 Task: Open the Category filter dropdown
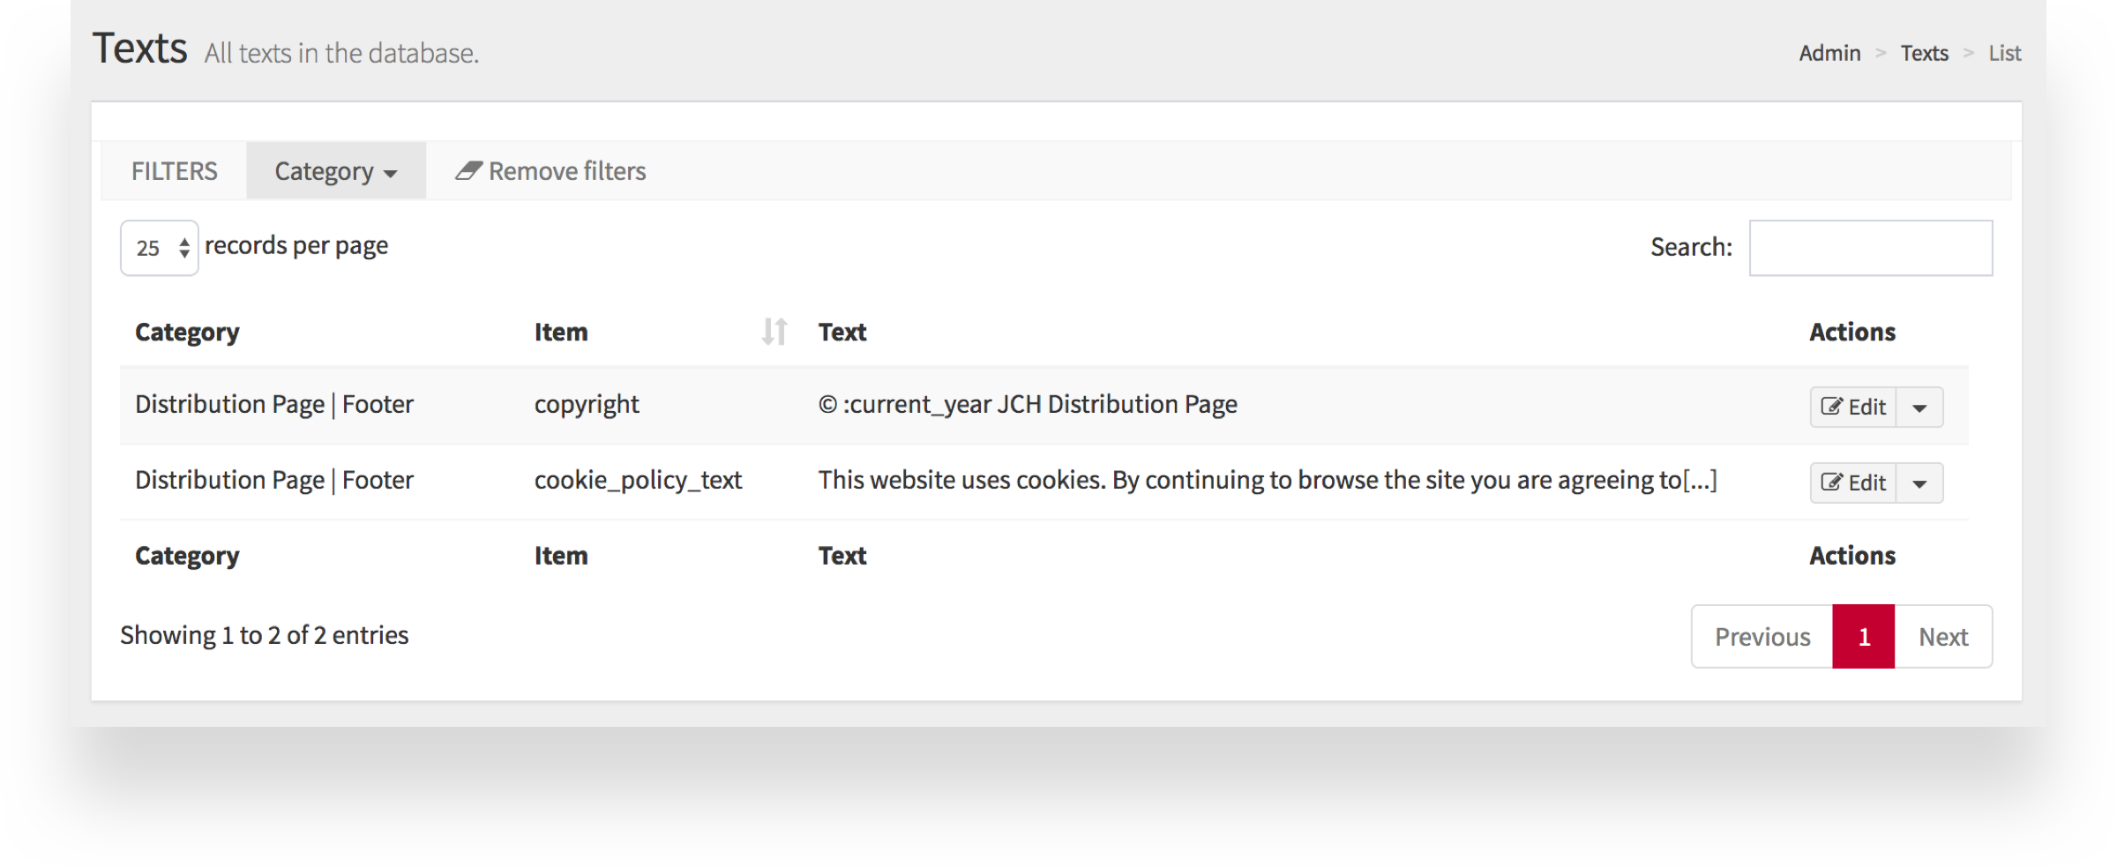point(335,171)
